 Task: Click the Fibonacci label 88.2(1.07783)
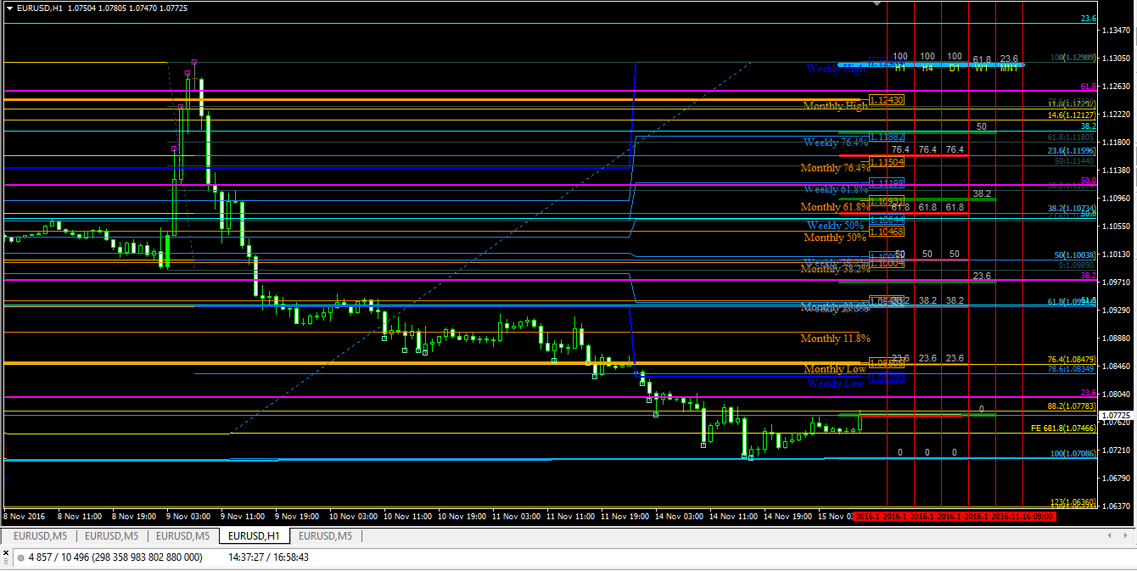click(1073, 406)
